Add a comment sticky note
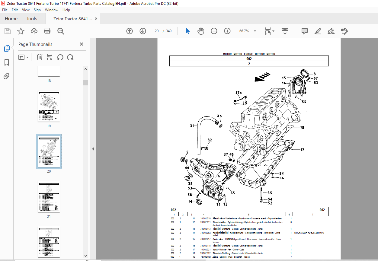 pos(305,31)
